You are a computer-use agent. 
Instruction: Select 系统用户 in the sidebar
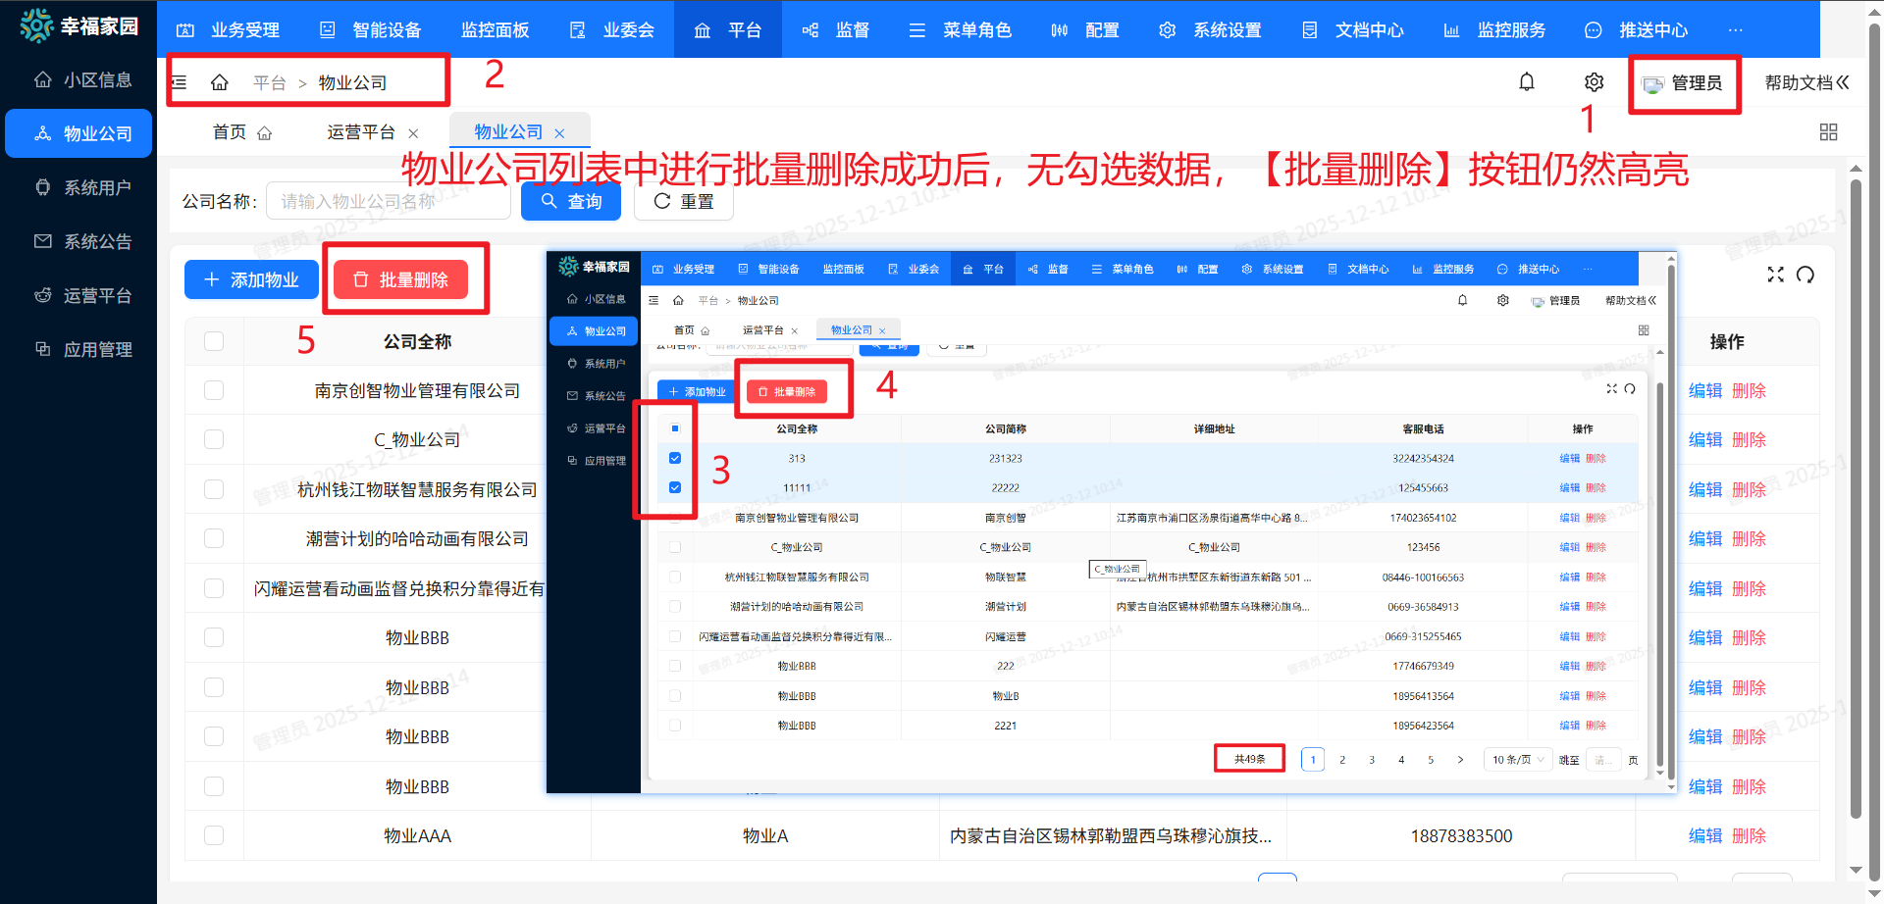(x=78, y=187)
